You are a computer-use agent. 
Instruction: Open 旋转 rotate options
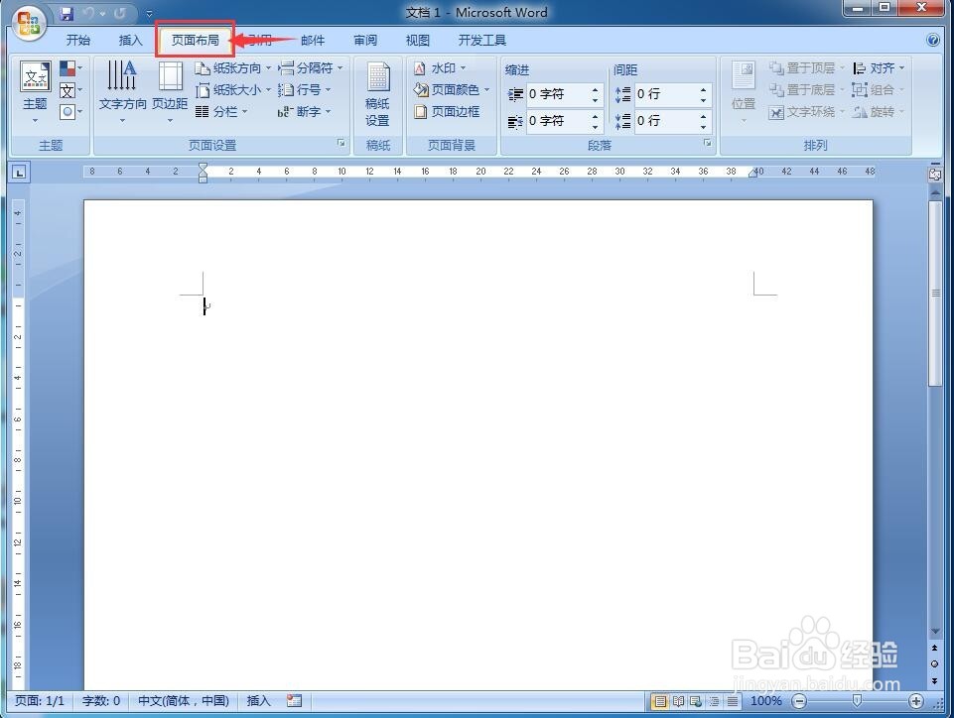[879, 112]
